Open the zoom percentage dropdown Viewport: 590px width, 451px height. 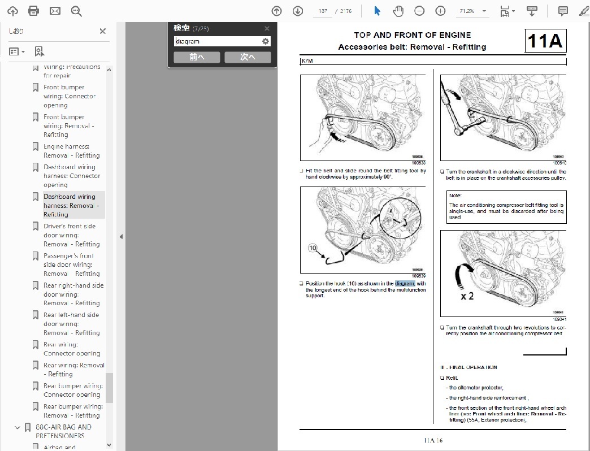[474, 11]
